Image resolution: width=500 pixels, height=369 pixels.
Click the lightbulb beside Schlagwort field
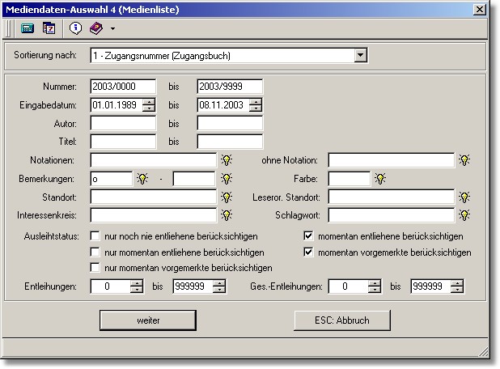point(464,215)
